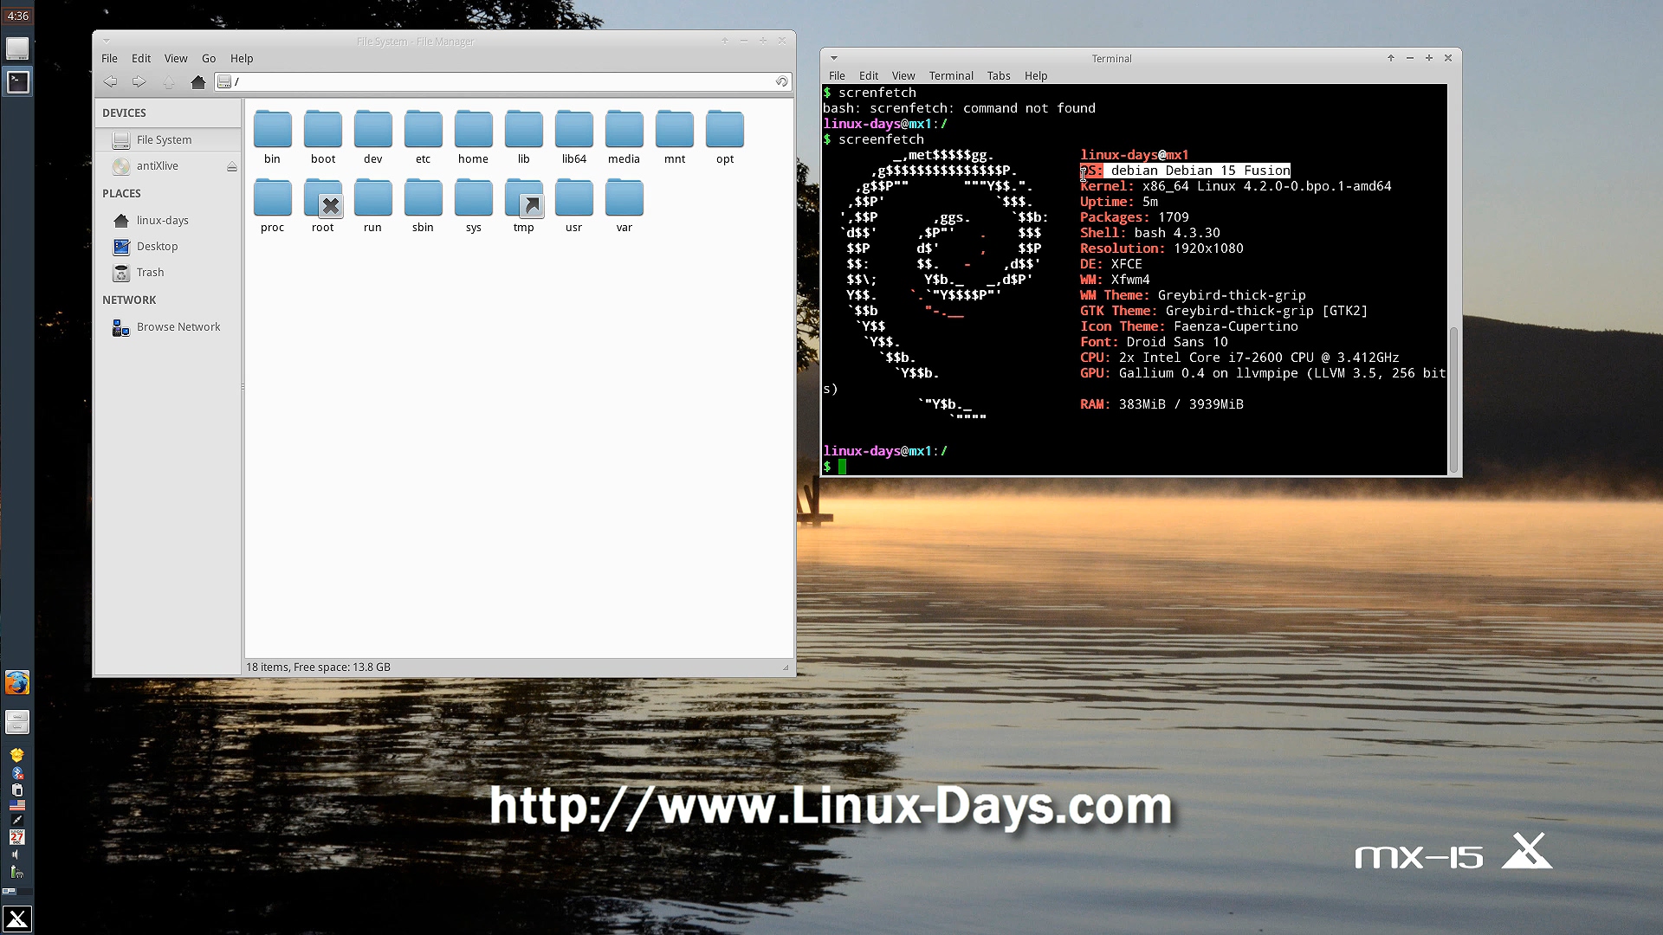
Task: Click the location path input field
Action: pos(502,81)
